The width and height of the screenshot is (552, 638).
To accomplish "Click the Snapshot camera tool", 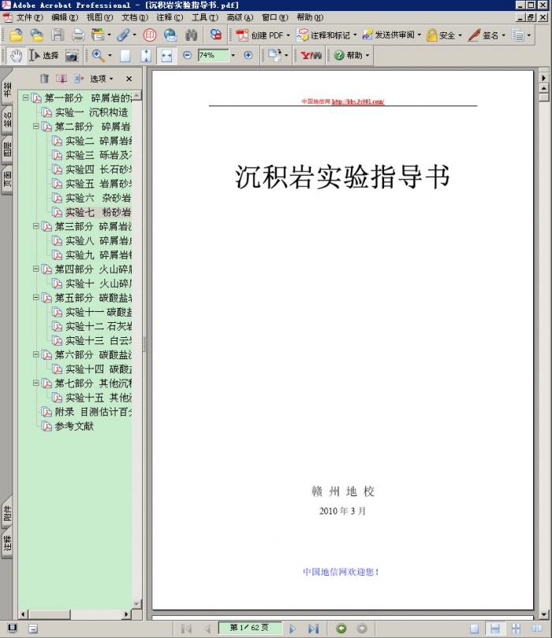I will point(72,56).
